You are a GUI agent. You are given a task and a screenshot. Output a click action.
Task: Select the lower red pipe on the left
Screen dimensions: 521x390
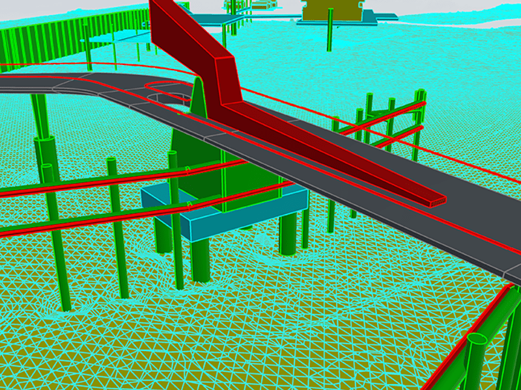pos(78,220)
